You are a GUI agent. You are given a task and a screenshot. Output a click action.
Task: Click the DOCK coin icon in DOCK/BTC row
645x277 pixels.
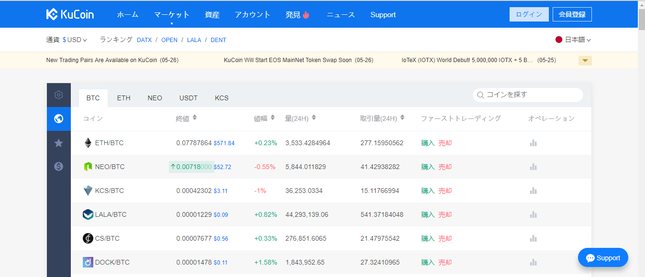tap(88, 262)
